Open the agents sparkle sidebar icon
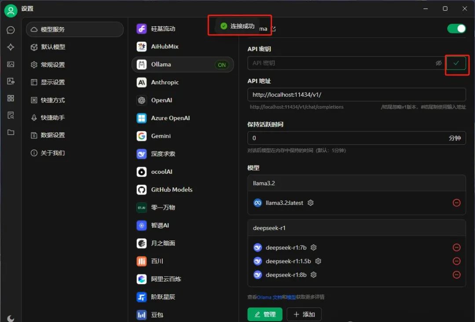Image resolution: width=475 pixels, height=322 pixels. (11, 47)
